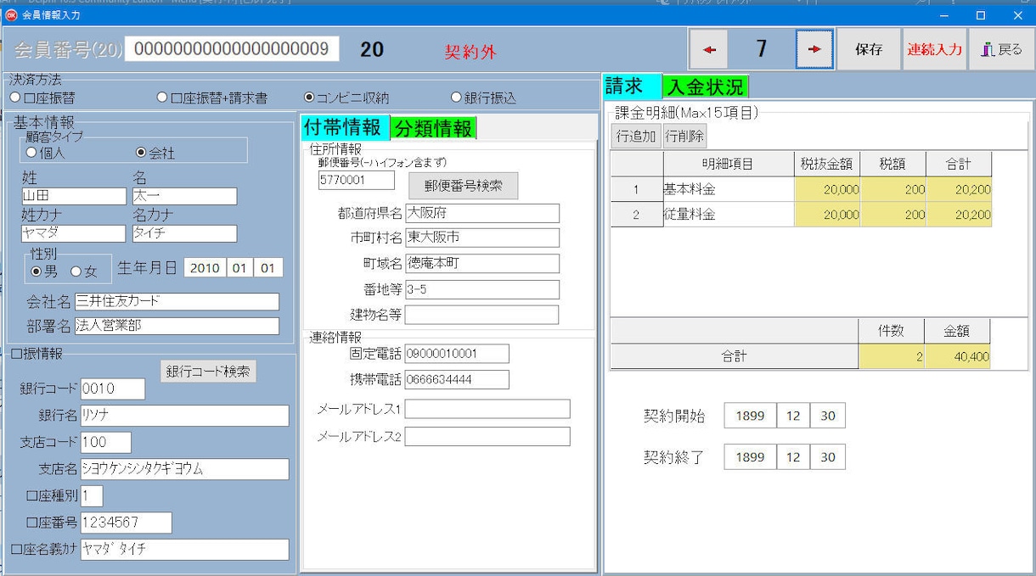Image resolution: width=1036 pixels, height=576 pixels.
Task: Select 男 gender option
Action: [44, 271]
